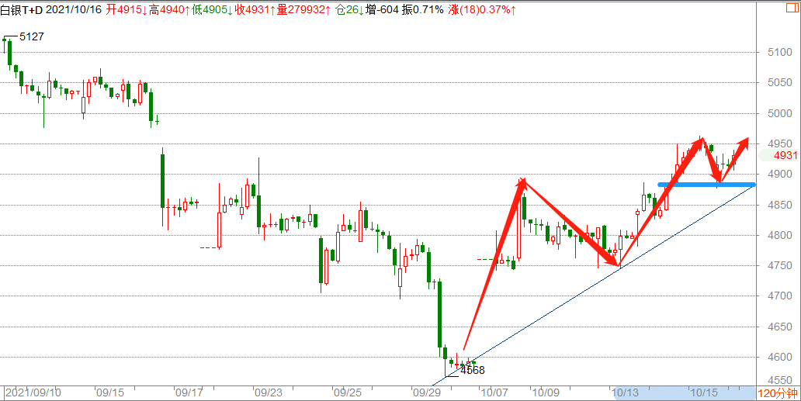Click the 2021/09/10 date on time axis
The image size is (801, 401).
(32, 393)
